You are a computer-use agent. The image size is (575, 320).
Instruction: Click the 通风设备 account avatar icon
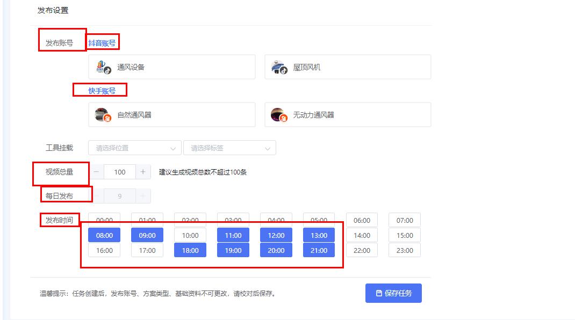102,66
